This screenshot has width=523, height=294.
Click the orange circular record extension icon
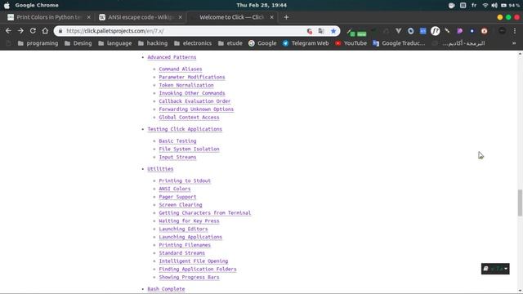[485, 31]
